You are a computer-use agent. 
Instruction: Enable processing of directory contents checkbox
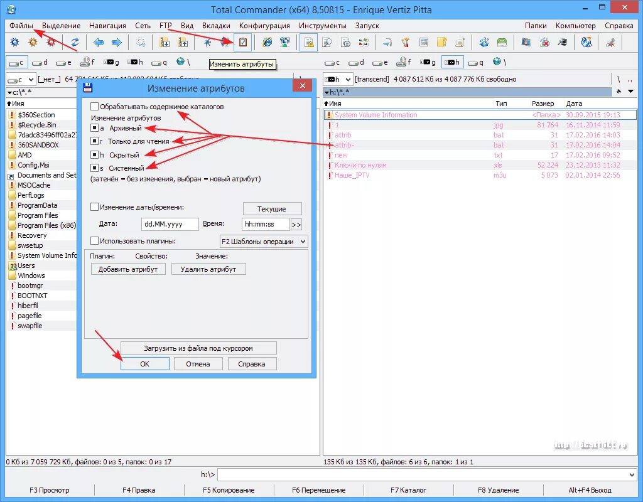tap(94, 107)
